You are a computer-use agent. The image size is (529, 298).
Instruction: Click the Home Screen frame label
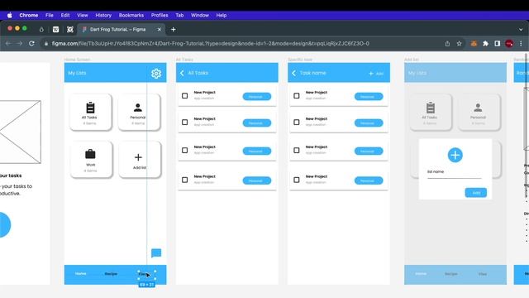coord(77,60)
